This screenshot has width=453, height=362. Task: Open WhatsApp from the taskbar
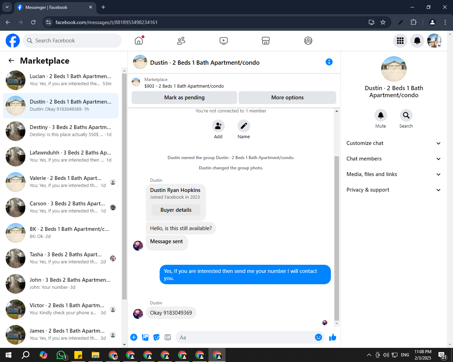coord(61,355)
